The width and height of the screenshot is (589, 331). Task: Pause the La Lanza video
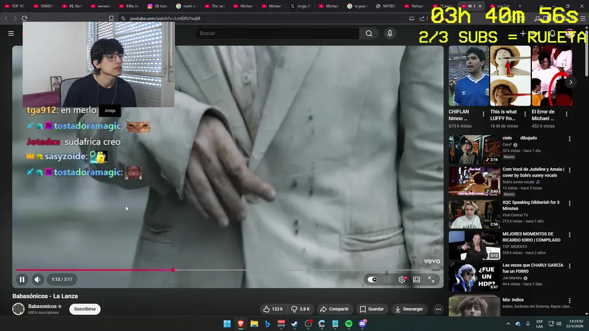click(x=22, y=279)
